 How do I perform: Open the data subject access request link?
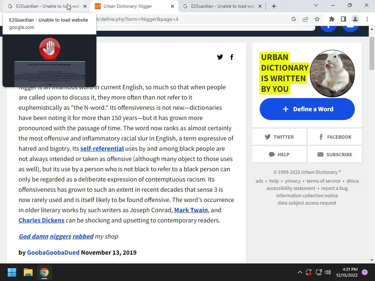pos(307,203)
